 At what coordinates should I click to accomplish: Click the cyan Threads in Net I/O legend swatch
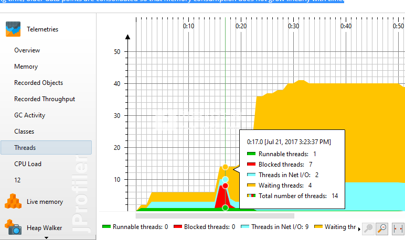pos(245,227)
